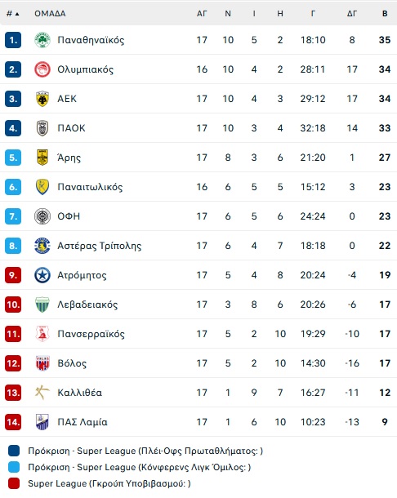This screenshot has height=498, width=397.
Task: Click the red position badge number 11
Action: [13, 334]
